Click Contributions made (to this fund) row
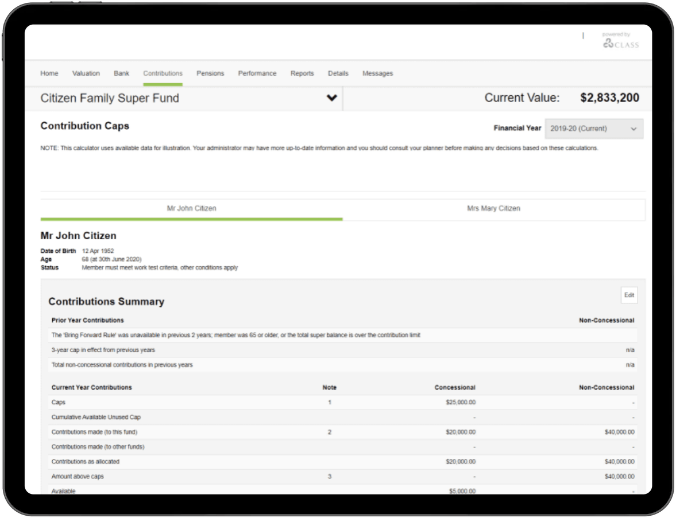 [343, 432]
